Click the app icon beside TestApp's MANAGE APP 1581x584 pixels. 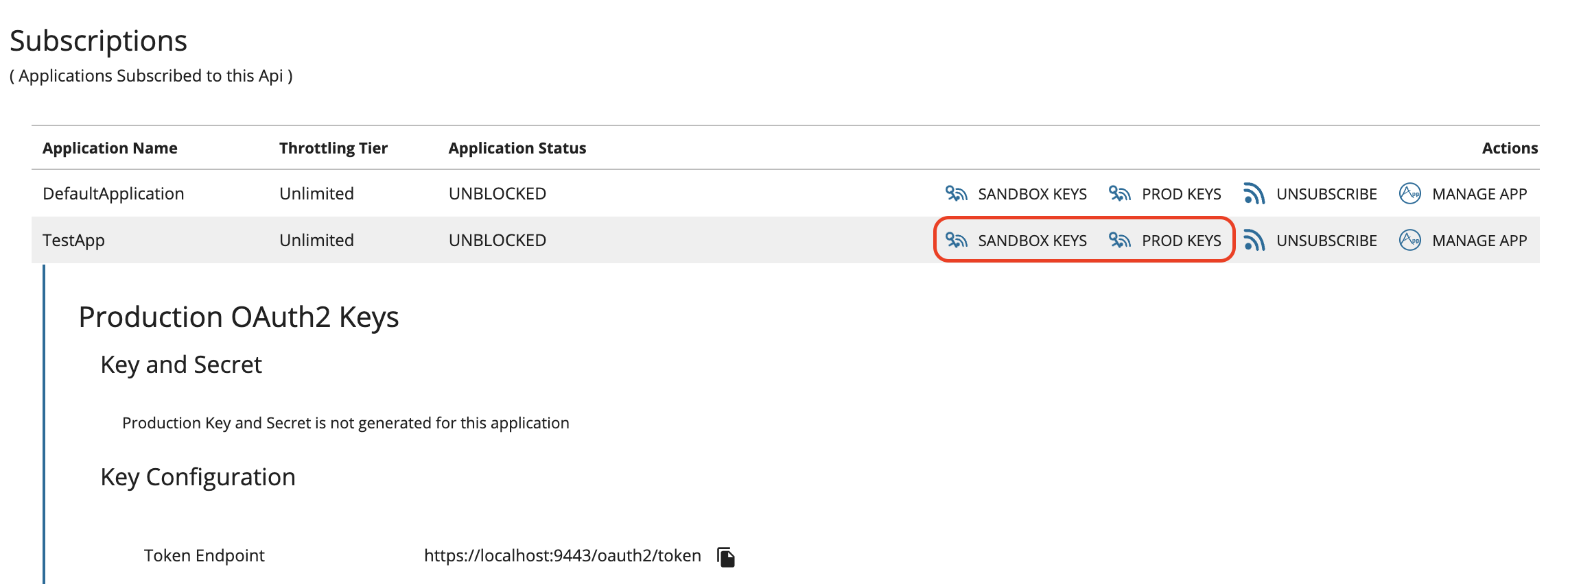pos(1409,241)
